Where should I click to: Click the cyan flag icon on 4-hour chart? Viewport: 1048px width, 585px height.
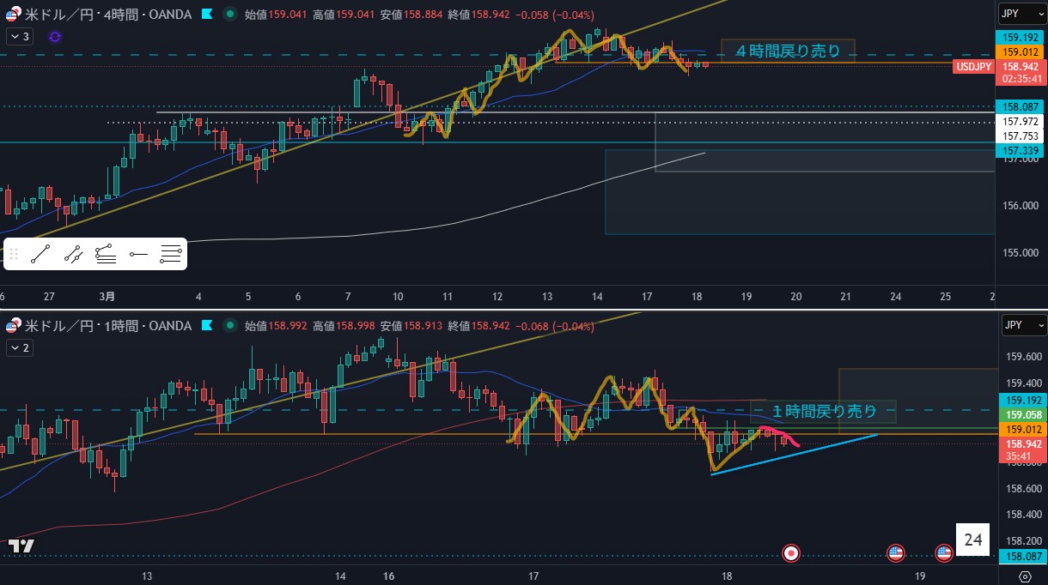pos(206,14)
